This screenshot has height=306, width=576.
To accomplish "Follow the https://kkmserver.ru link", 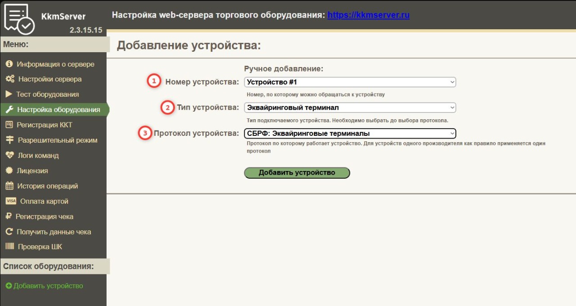I will tap(368, 15).
